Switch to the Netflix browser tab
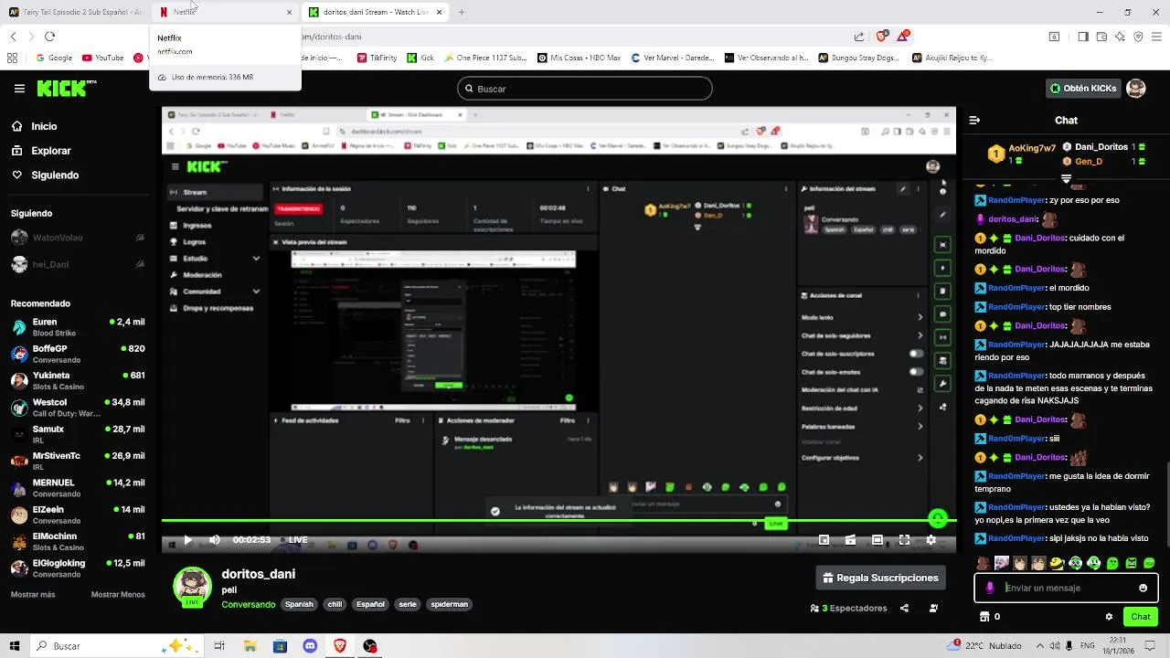The image size is (1170, 658). pos(225,12)
